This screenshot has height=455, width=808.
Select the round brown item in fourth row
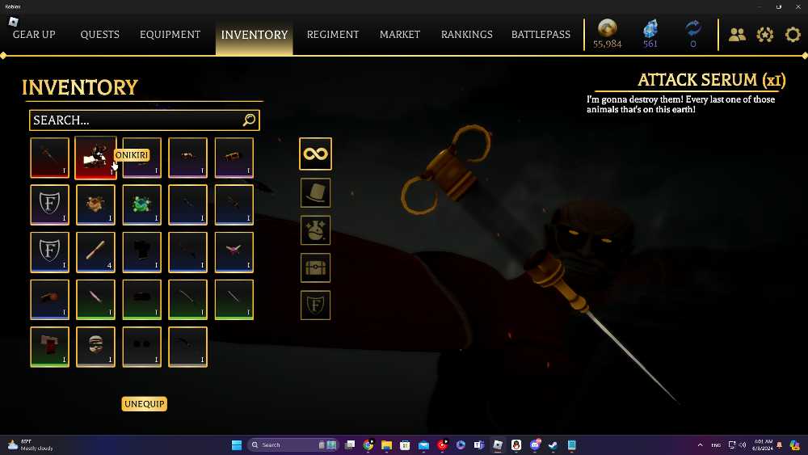click(x=49, y=299)
